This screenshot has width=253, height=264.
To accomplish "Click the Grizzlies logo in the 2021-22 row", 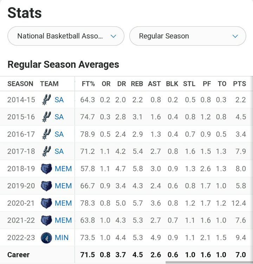I will coord(46,220).
